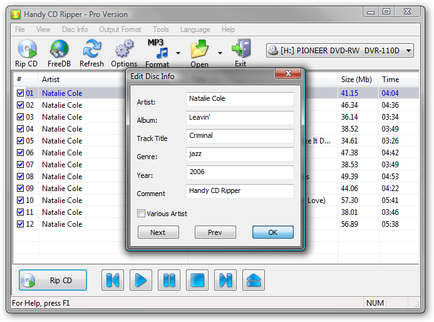Pause playback
The width and height of the screenshot is (434, 322).
click(169, 280)
